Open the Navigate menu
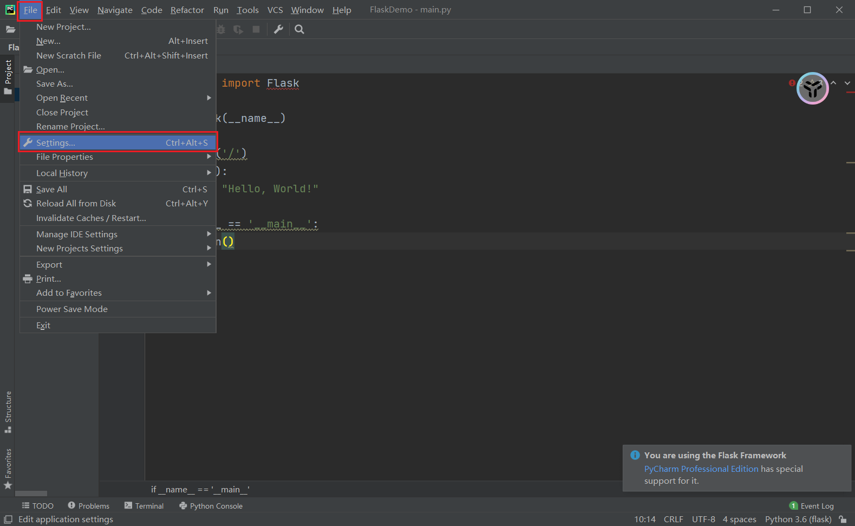855x526 pixels. pyautogui.click(x=115, y=10)
